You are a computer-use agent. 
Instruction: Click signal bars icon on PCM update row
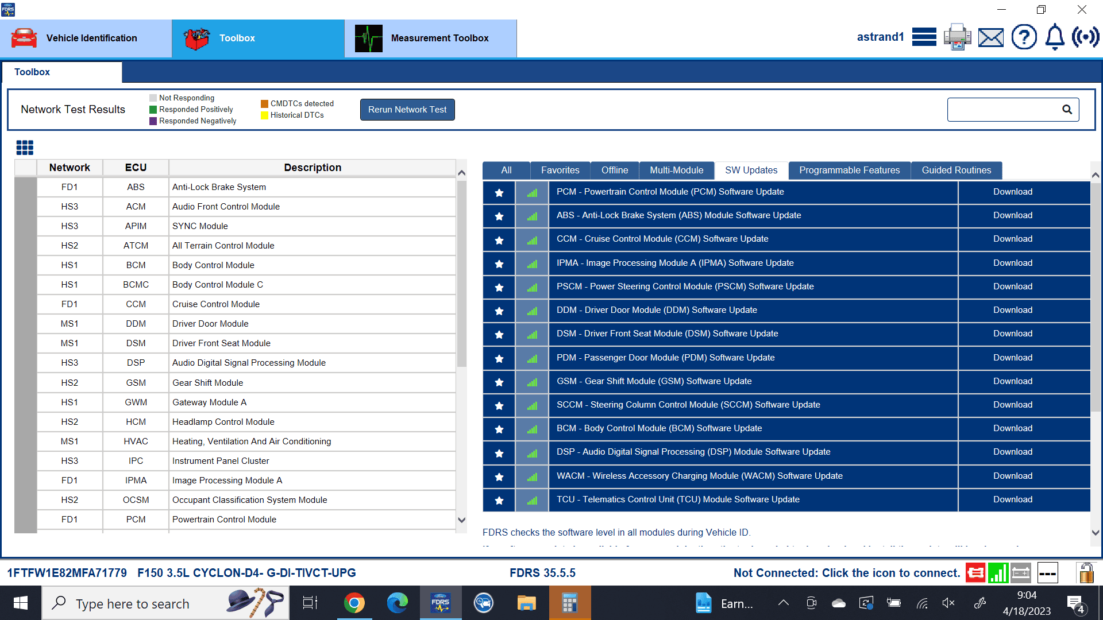pos(532,193)
